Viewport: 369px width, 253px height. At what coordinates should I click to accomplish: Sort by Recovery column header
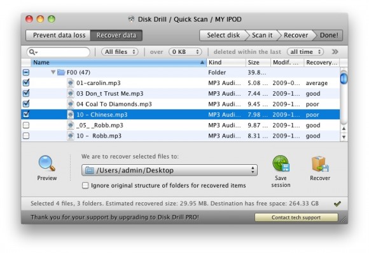click(x=322, y=63)
